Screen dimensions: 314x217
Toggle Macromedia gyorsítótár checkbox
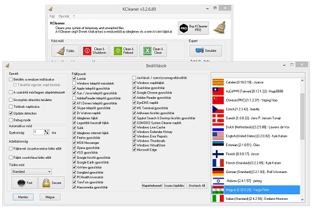[x=74, y=187]
